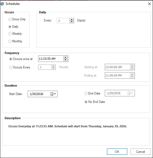Click the Start Date 1/29/2026 text
The image size is (153, 158).
37,94
